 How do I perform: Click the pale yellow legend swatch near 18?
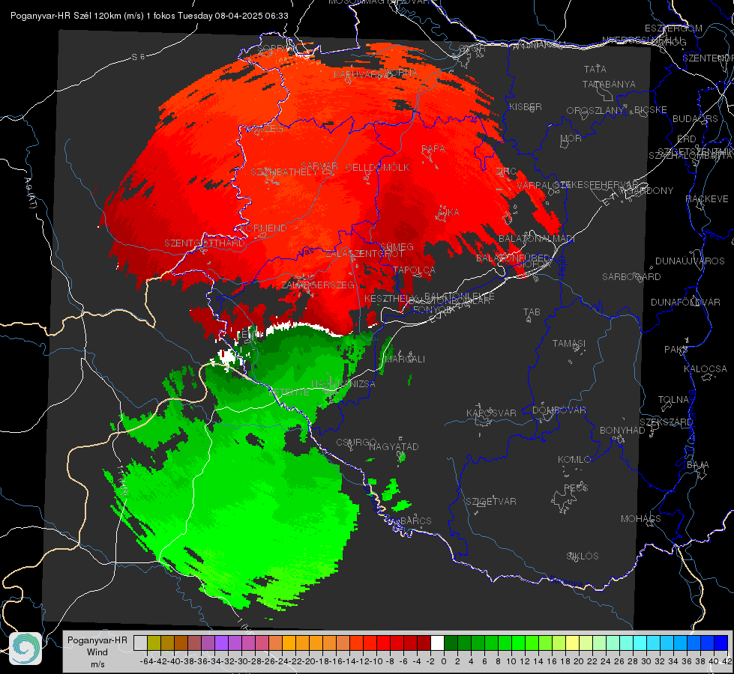[572, 643]
